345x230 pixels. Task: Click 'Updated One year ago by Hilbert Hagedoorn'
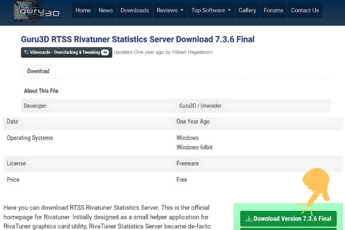coord(163,52)
